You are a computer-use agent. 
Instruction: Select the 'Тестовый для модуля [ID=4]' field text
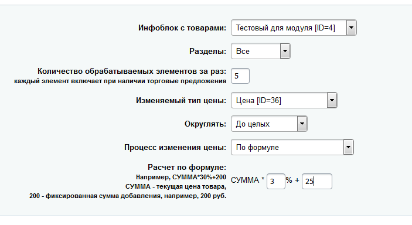click(x=285, y=28)
